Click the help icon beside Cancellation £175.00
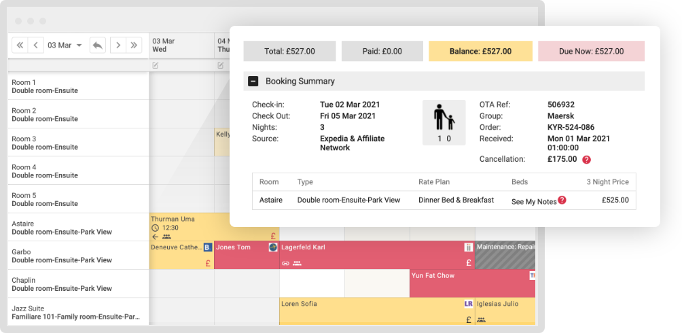The width and height of the screenshot is (682, 333). (x=586, y=160)
